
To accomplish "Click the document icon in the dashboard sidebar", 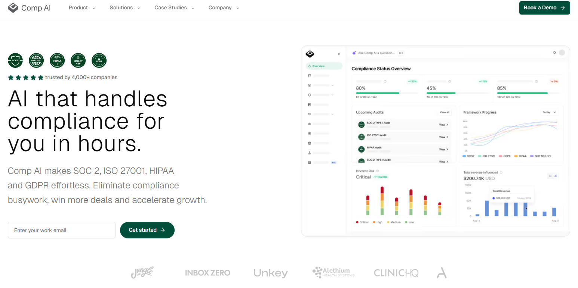I will [x=310, y=105].
